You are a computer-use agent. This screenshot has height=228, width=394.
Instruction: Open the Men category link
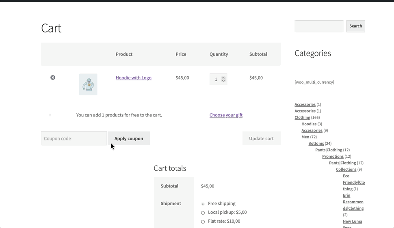coord(305,137)
